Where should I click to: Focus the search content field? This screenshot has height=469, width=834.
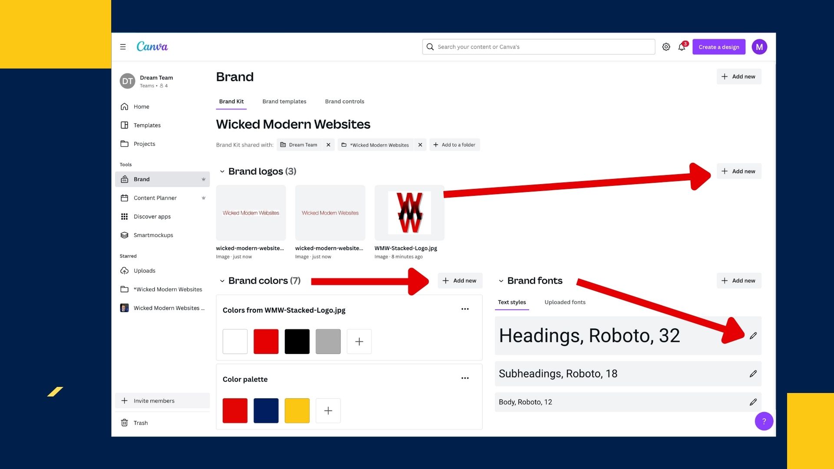coord(539,47)
